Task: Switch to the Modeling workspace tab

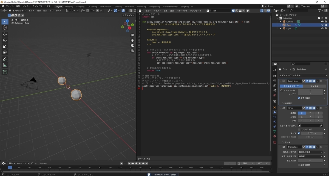Action: pyautogui.click(x=69, y=7)
